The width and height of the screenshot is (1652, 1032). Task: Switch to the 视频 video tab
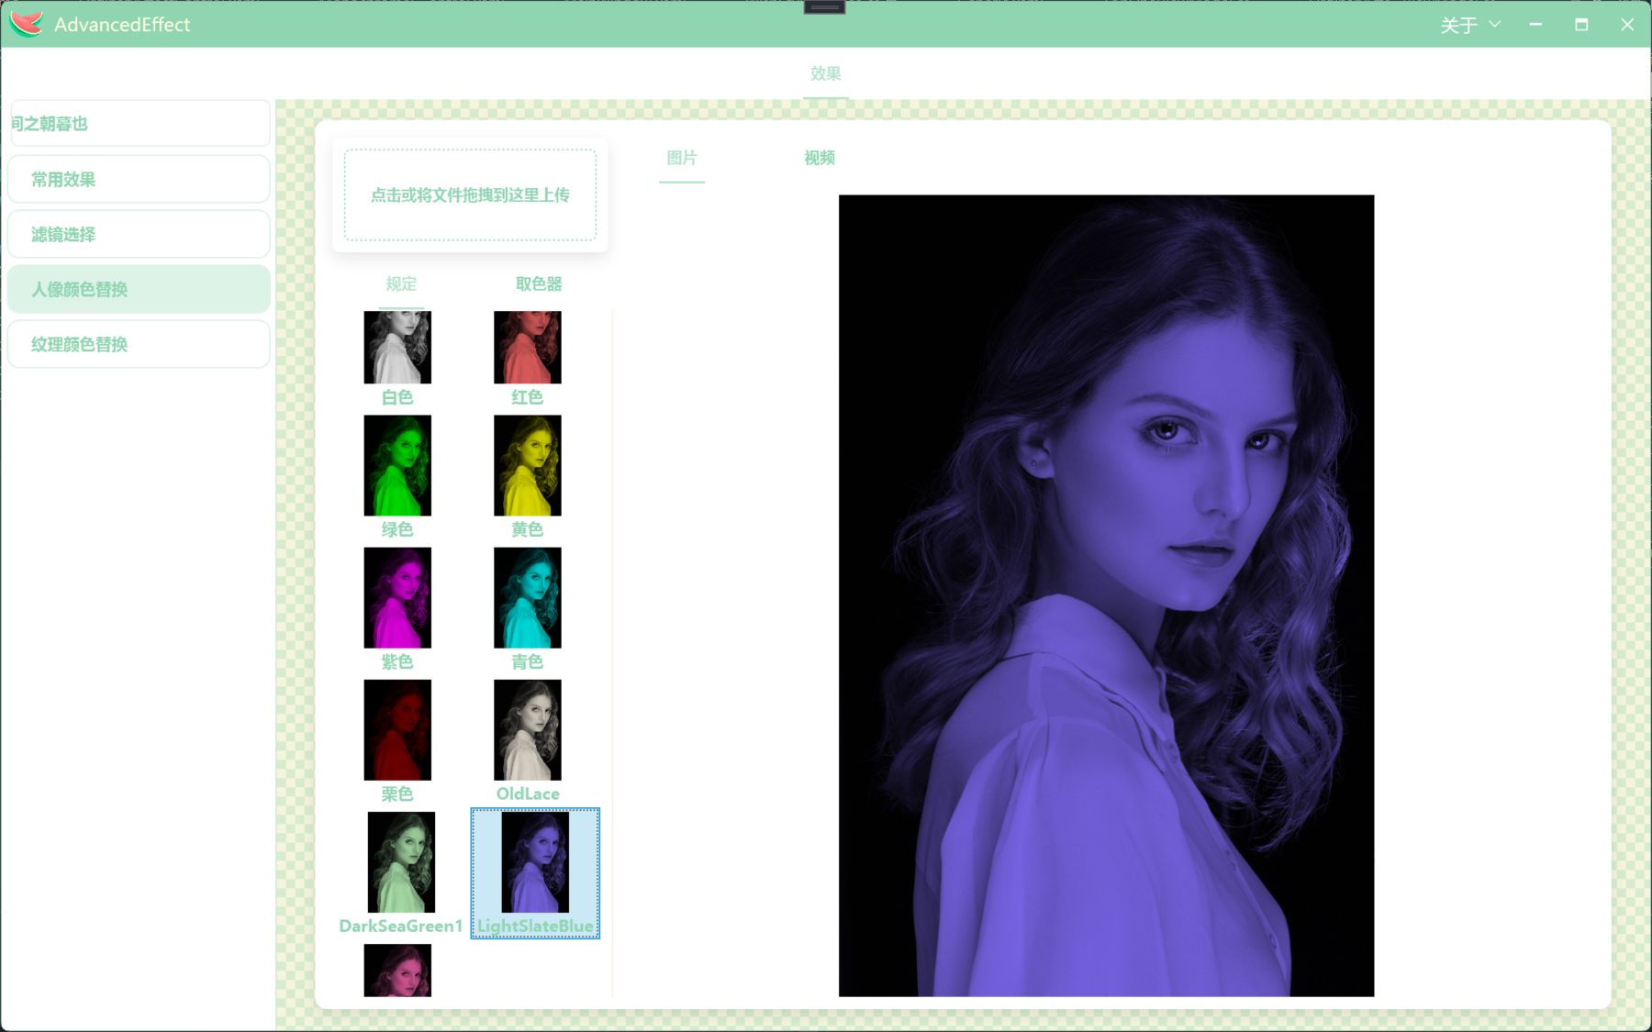pyautogui.click(x=820, y=158)
